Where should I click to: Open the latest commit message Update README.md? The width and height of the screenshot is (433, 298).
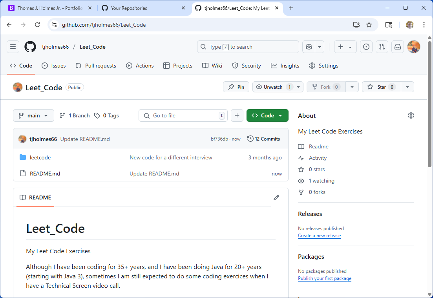[x=85, y=139]
